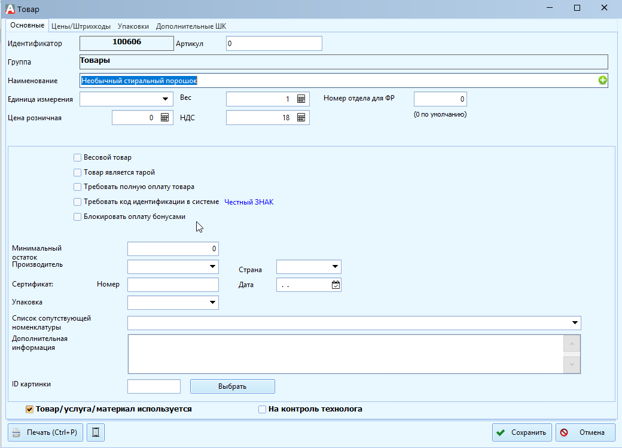This screenshot has width=622, height=448.
Task: Open Дополнительные ШК tab
Action: 191,26
